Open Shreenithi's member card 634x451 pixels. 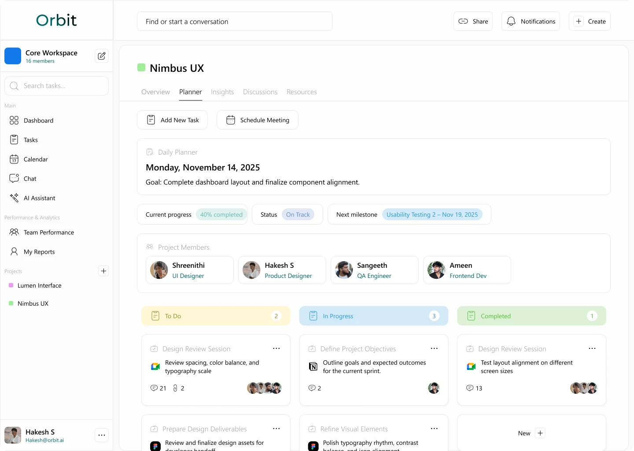[190, 270]
